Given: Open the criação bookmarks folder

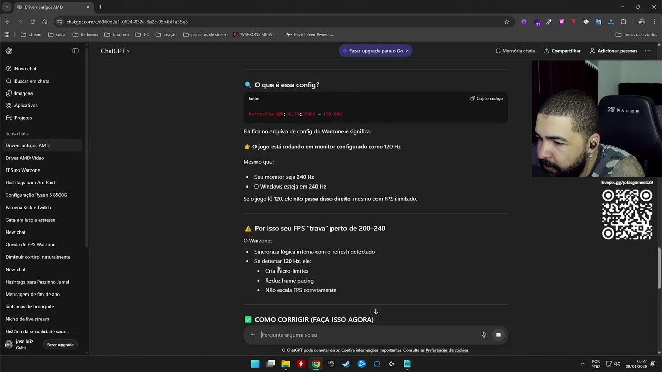Looking at the screenshot, I should (x=166, y=35).
